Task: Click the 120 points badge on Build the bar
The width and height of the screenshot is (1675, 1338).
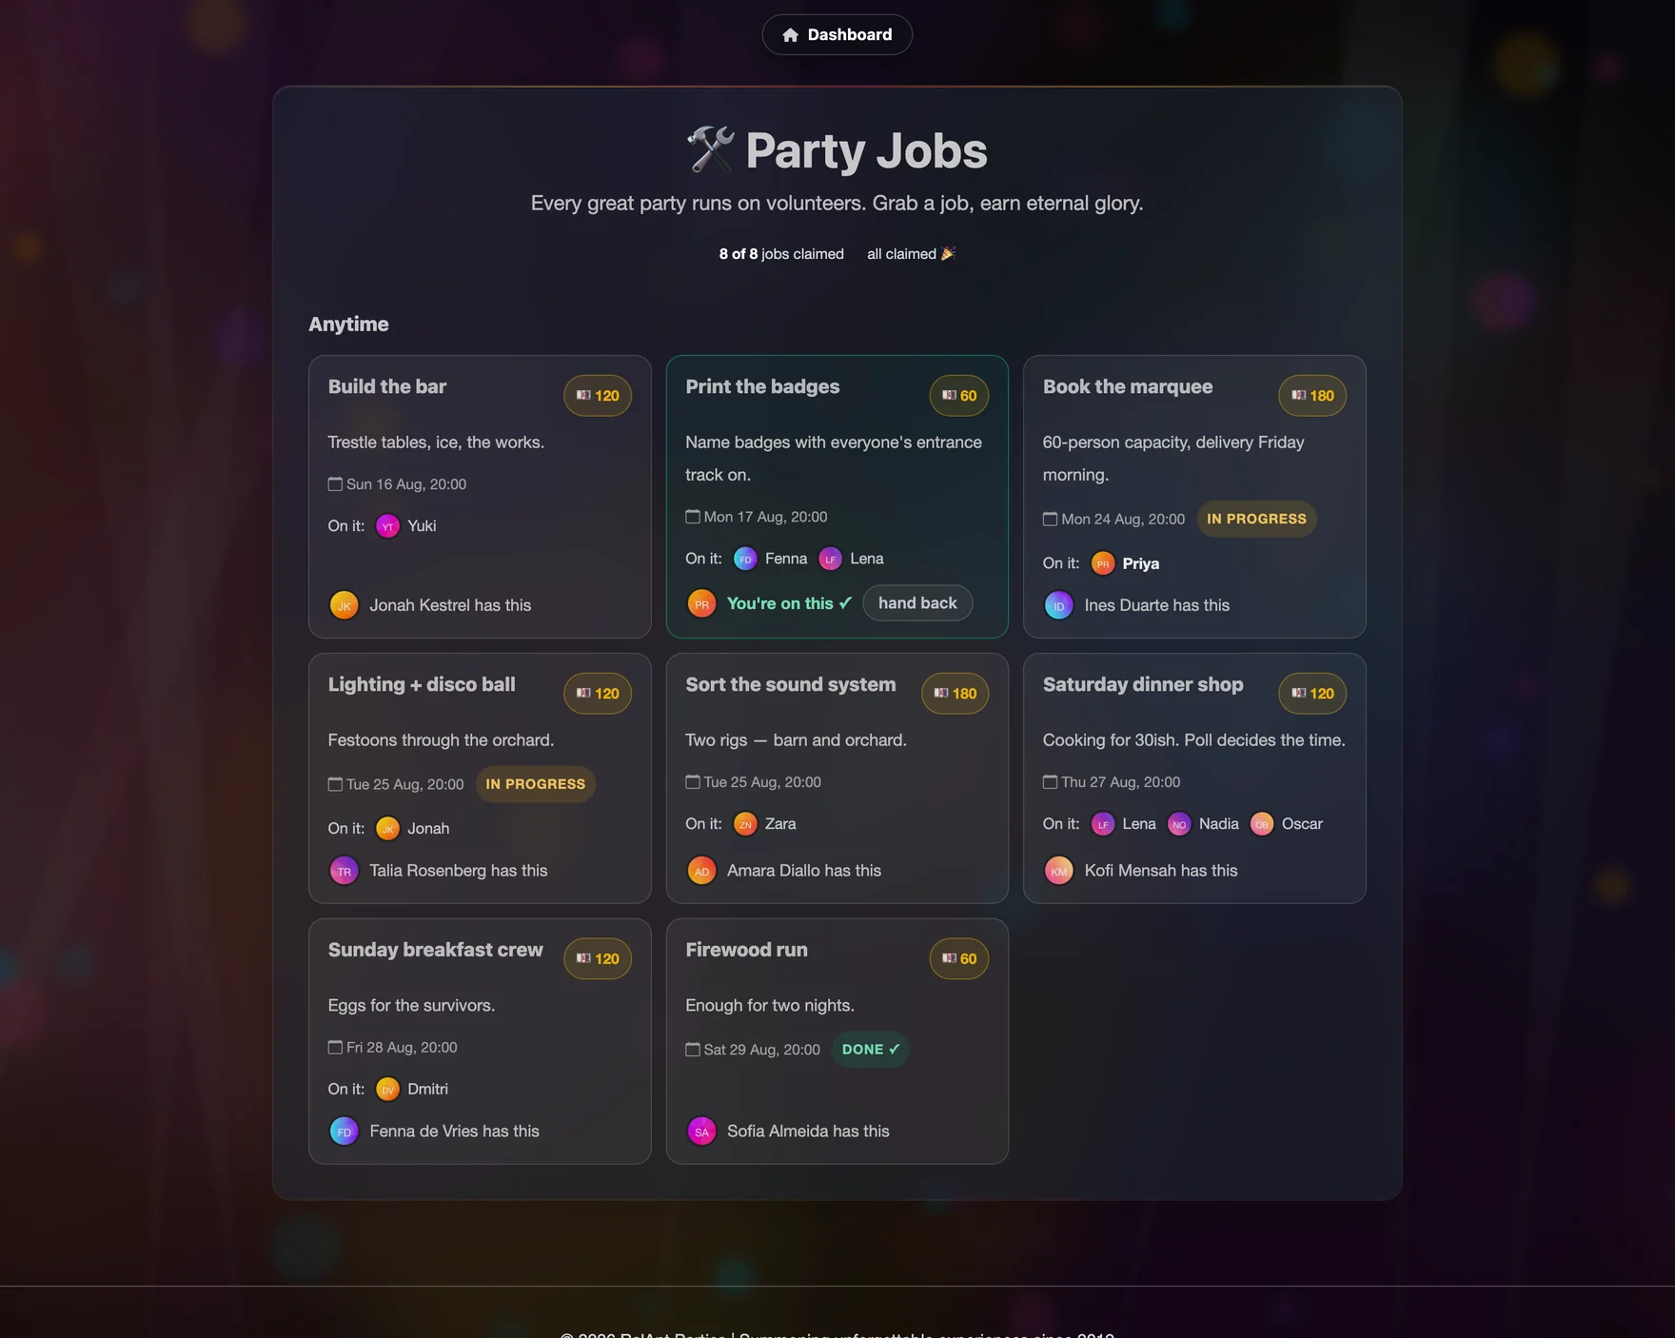Action: tap(598, 396)
